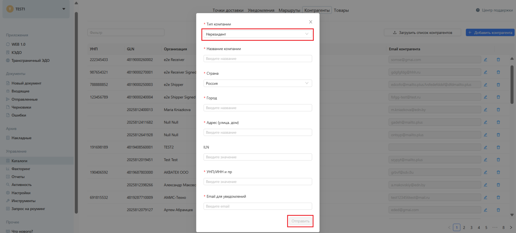Switch to Уведомления tab
The height and width of the screenshot is (233, 516).
tap(261, 10)
